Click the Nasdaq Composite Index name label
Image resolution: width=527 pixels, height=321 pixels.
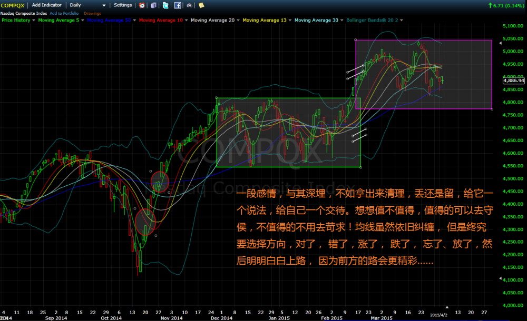24,14
